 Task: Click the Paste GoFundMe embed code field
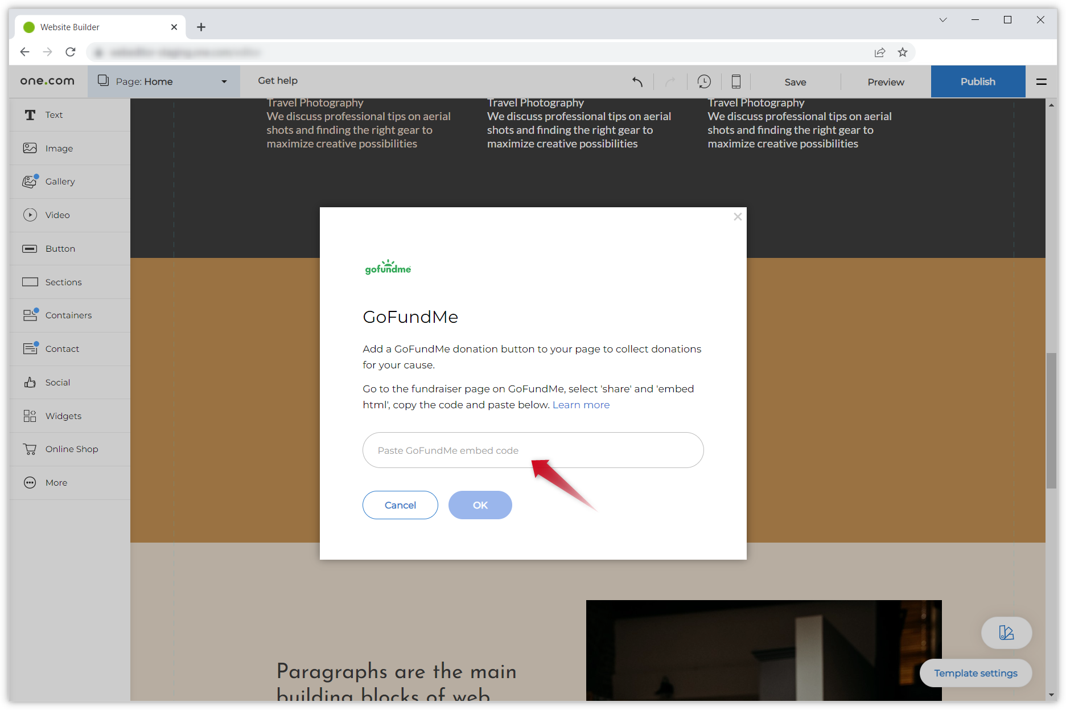[533, 450]
